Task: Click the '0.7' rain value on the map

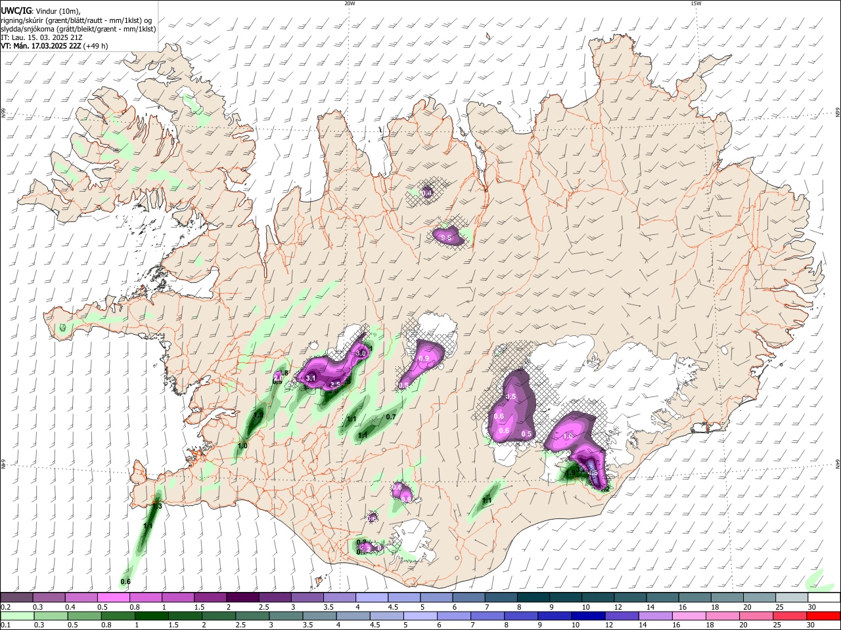Action: pyautogui.click(x=391, y=417)
